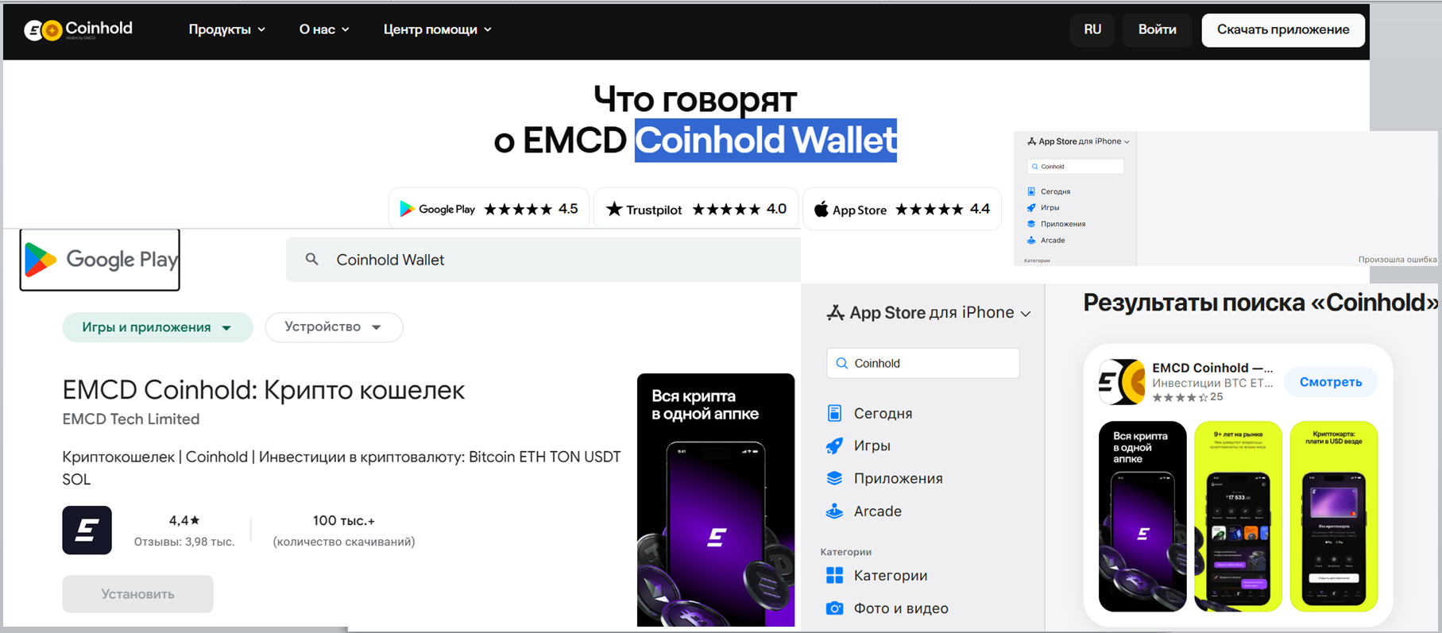1442x633 pixels.
Task: Expand "App Store для iPhone" in the smaller App Store panel
Action: tap(1078, 141)
